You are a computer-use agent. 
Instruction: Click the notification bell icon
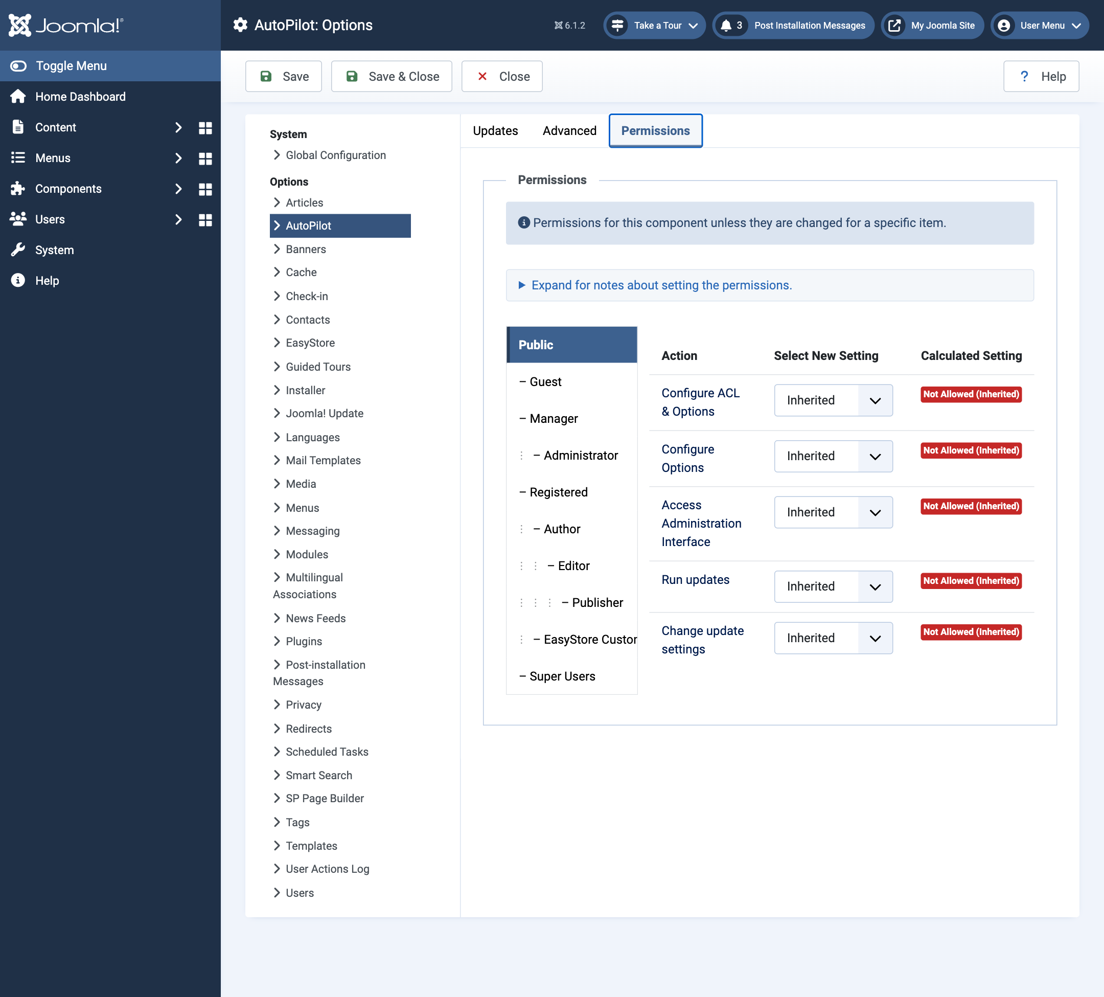click(726, 25)
